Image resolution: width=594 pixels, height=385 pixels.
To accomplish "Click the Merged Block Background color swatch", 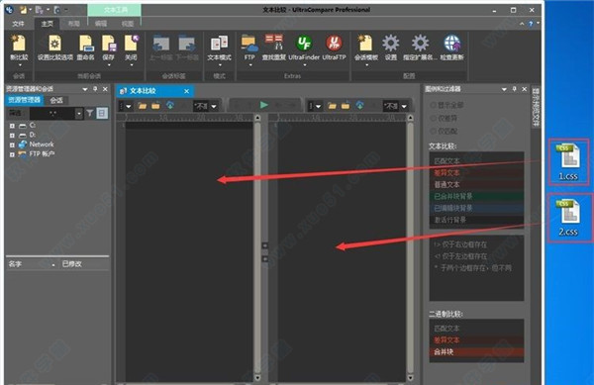I will point(476,196).
